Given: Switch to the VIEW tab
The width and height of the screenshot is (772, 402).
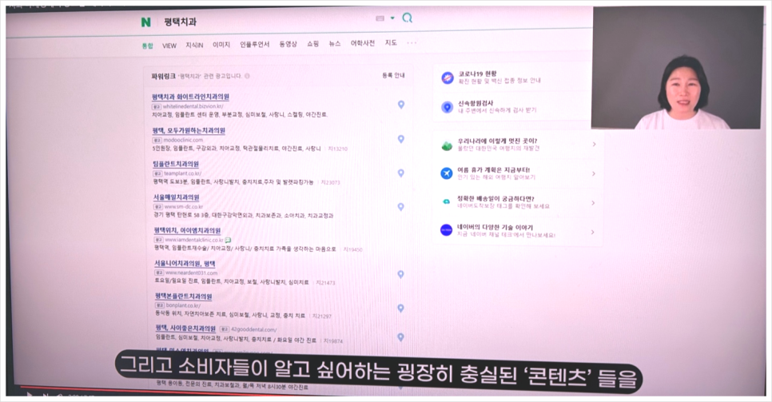Looking at the screenshot, I should tap(169, 45).
